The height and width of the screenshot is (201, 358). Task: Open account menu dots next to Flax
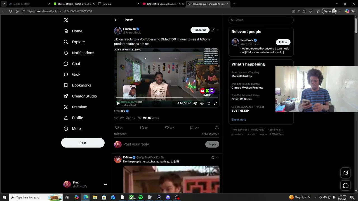tap(105, 185)
